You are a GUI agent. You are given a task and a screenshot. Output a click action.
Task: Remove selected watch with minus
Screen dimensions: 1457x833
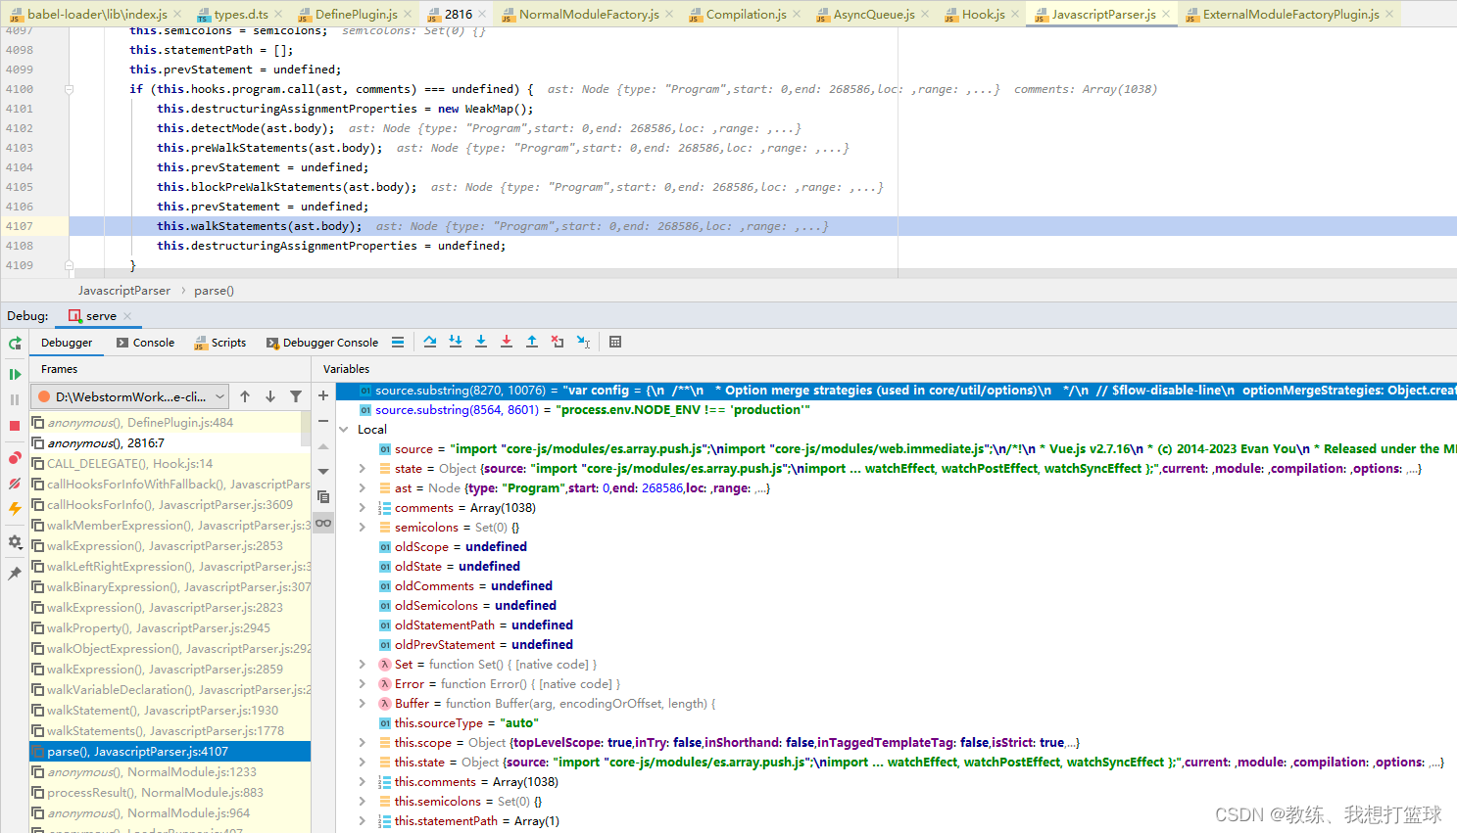pyautogui.click(x=323, y=421)
